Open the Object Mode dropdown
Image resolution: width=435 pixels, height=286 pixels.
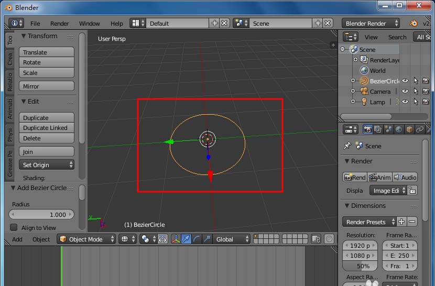pyautogui.click(x=86, y=239)
